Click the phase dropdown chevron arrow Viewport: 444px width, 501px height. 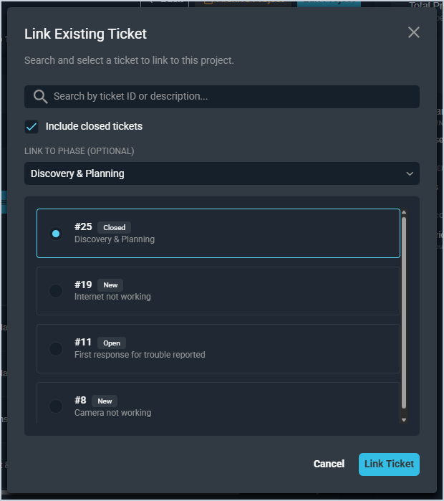pyautogui.click(x=410, y=173)
